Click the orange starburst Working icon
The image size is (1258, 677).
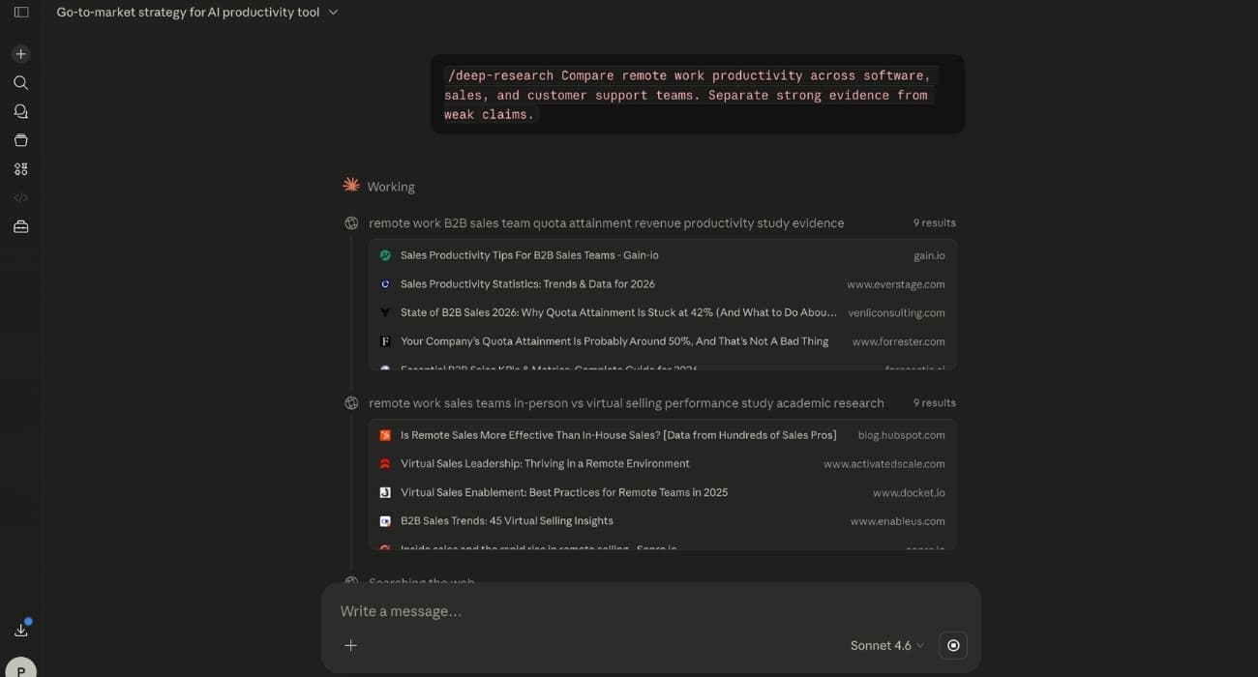(351, 185)
